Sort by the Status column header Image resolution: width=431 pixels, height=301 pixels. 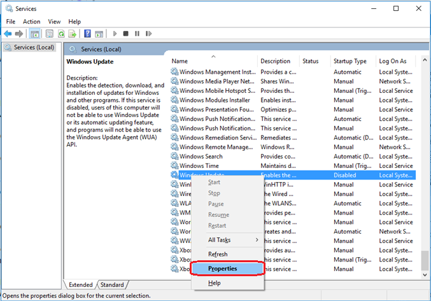coord(314,61)
